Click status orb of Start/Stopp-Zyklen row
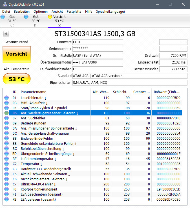Screen dimensions: 190x208 [6, 108]
